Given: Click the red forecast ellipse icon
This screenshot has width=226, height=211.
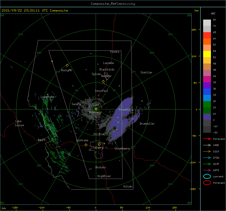Looking at the screenshot, I should pos(207,183).
